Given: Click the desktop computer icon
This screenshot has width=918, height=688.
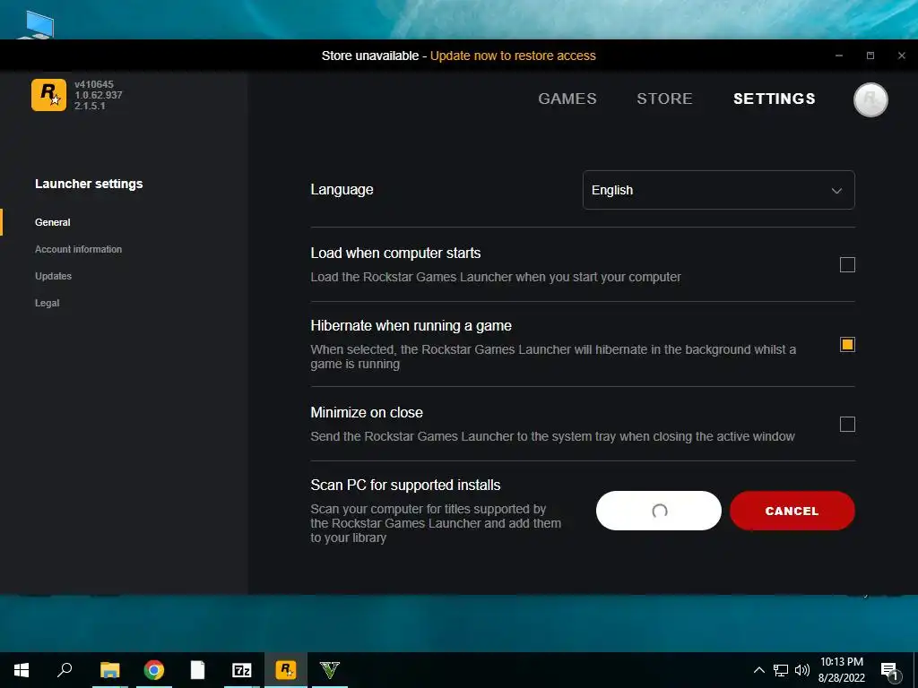Looking at the screenshot, I should pos(36,24).
